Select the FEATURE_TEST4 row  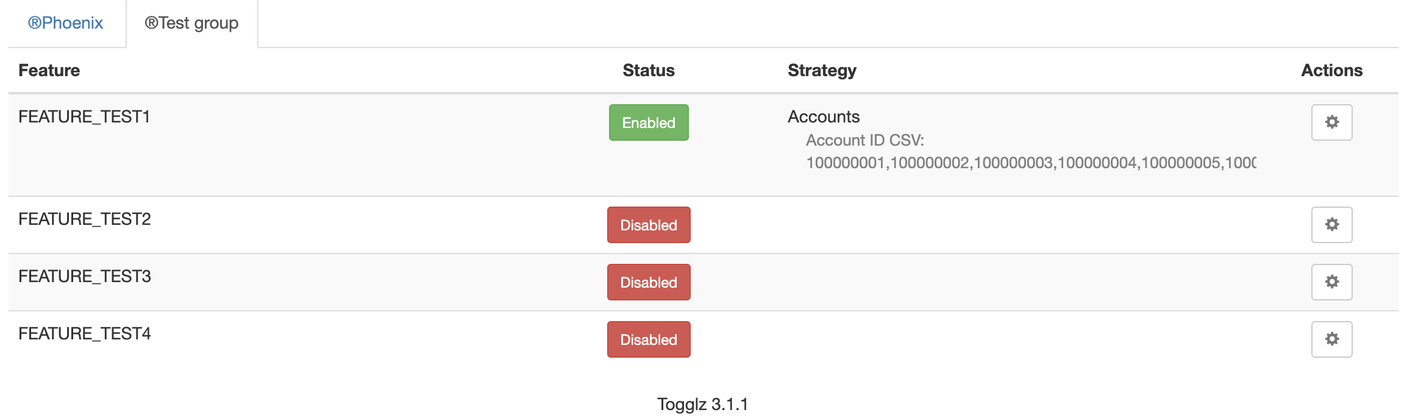366,339
